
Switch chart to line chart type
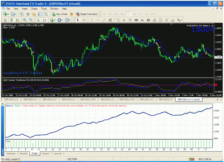[18, 20]
